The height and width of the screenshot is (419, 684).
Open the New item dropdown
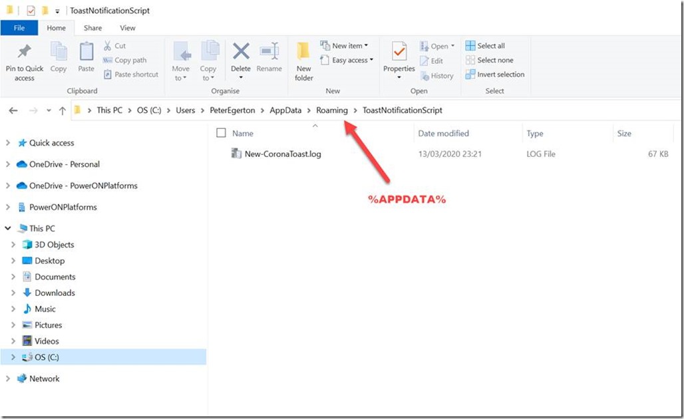(345, 46)
